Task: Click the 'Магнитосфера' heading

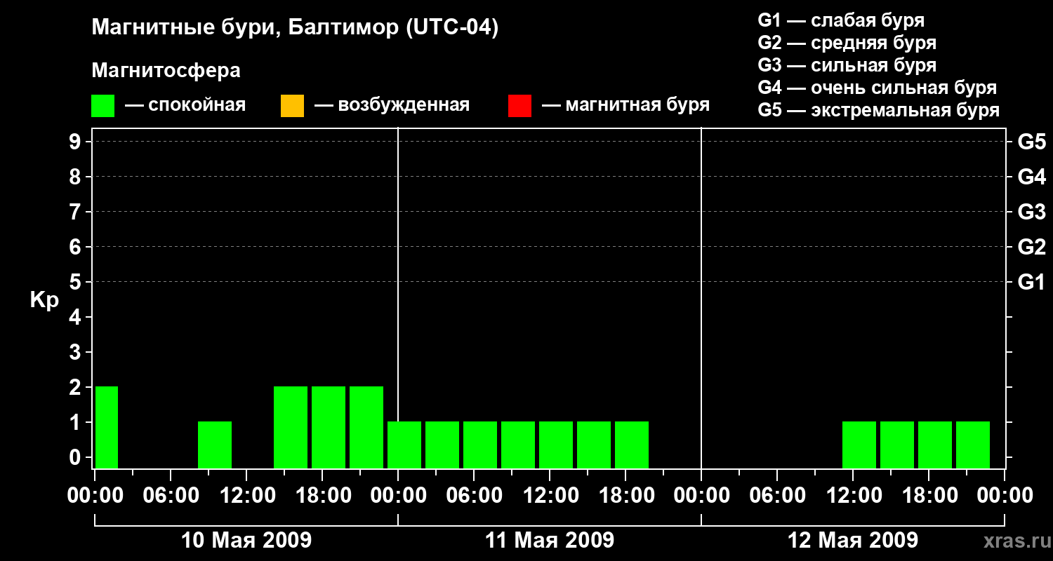Action: 166,71
